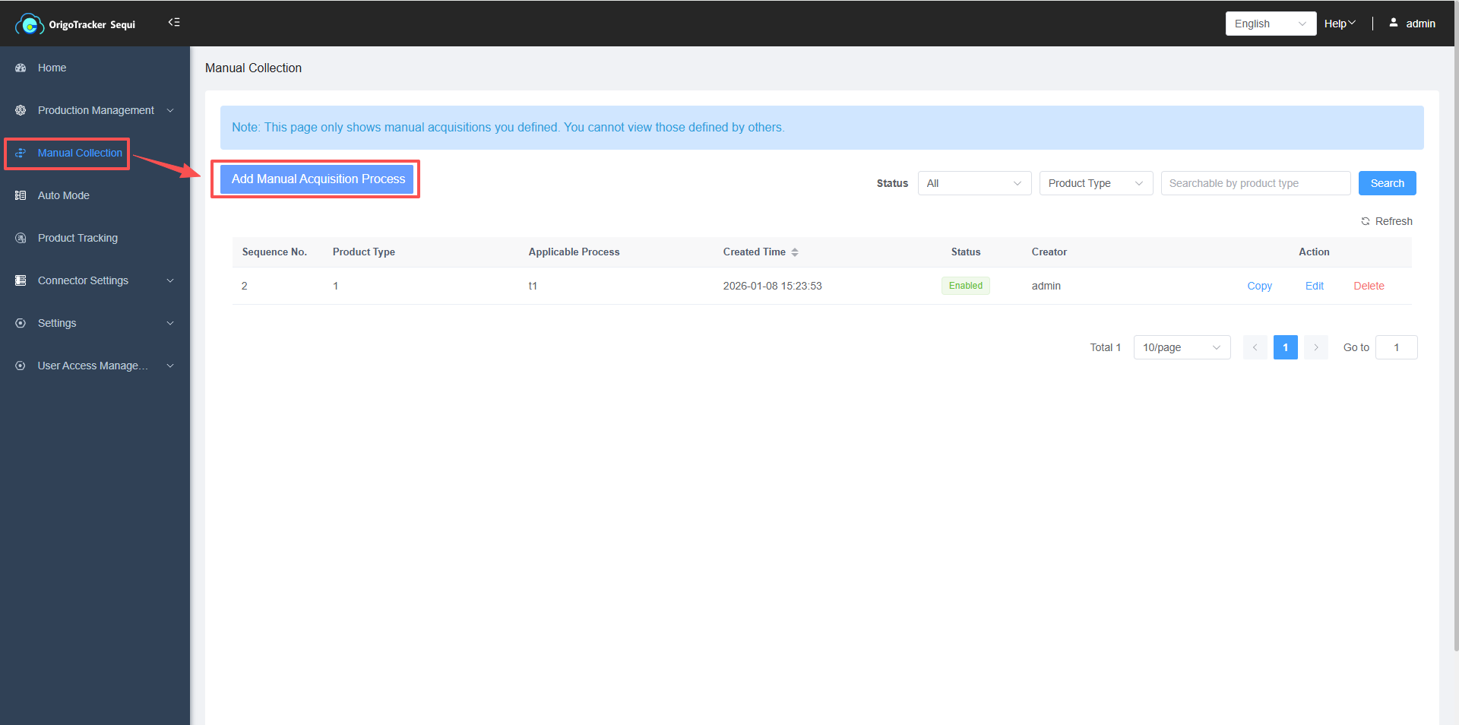Focus the searchable by product type field
Screen dimensions: 1459x725
coord(1255,183)
